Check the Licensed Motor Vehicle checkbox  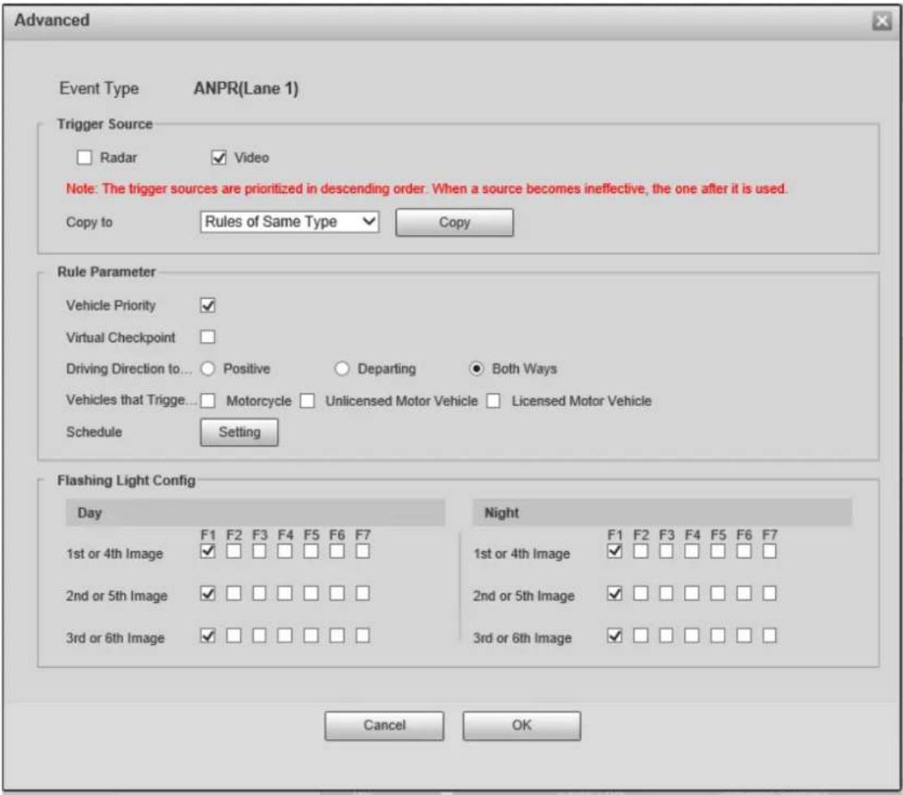[x=494, y=400]
